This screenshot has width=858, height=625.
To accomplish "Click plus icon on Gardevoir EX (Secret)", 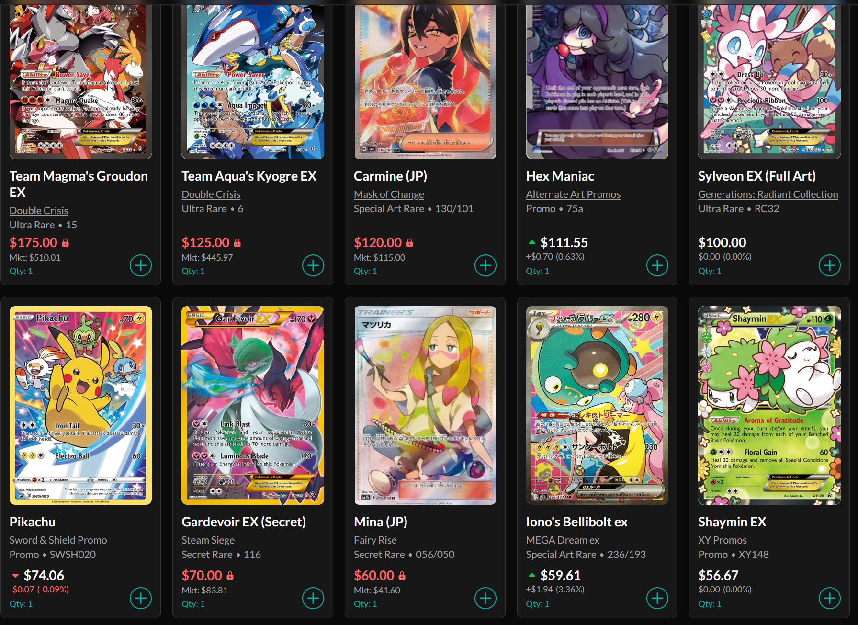I will [313, 598].
